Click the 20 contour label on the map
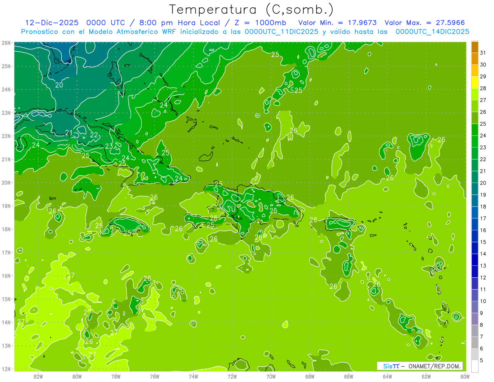 click(59, 85)
